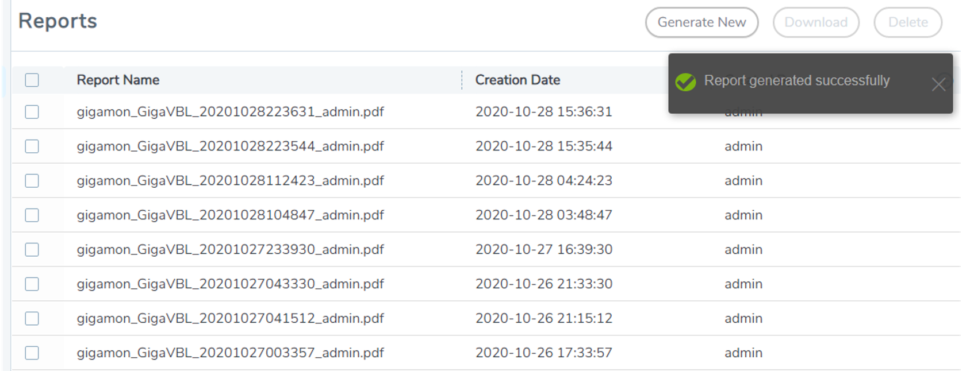Sort by the Creation Date column header
The height and width of the screenshot is (371, 970).
pyautogui.click(x=517, y=80)
